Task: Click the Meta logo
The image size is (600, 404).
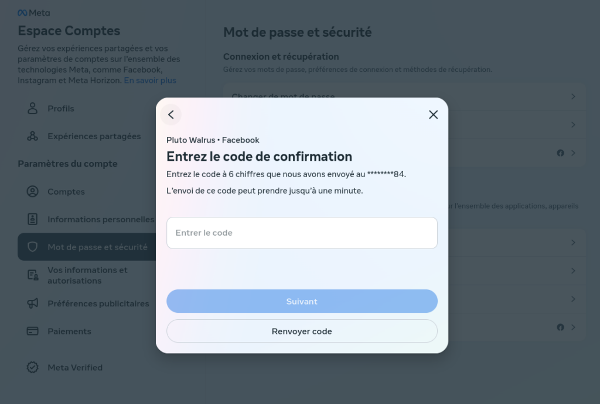Action: (x=33, y=13)
